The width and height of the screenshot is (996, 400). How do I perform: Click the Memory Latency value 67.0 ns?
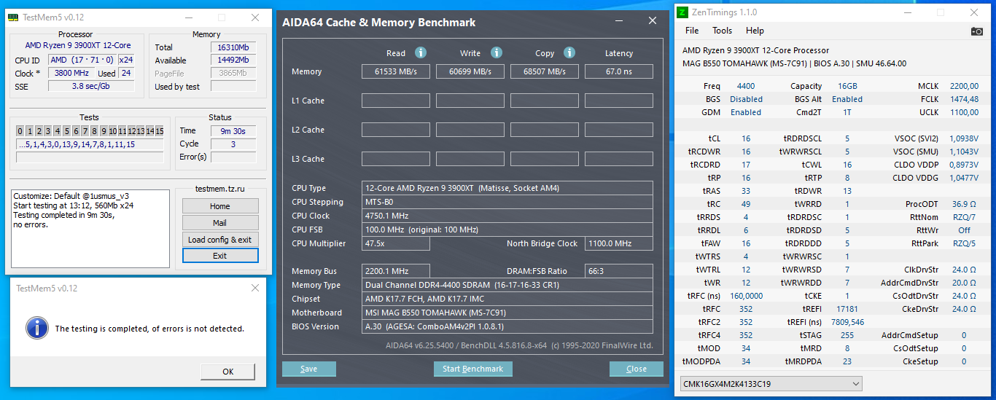coord(618,71)
